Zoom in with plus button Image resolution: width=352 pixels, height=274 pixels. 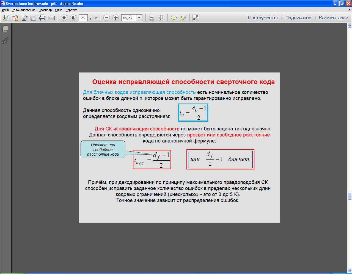pyautogui.click(x=116, y=18)
